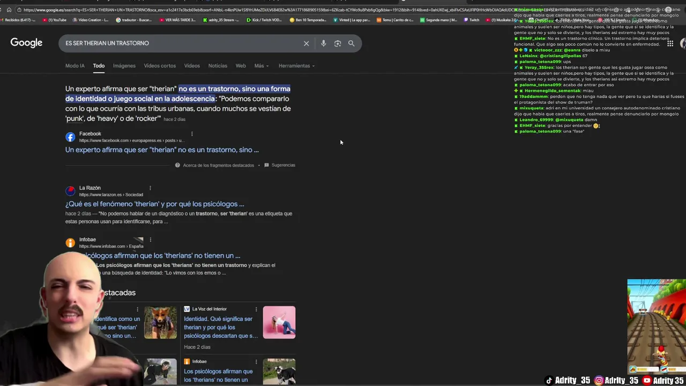
Task: Open the Twitch bookmark
Action: pos(472,20)
